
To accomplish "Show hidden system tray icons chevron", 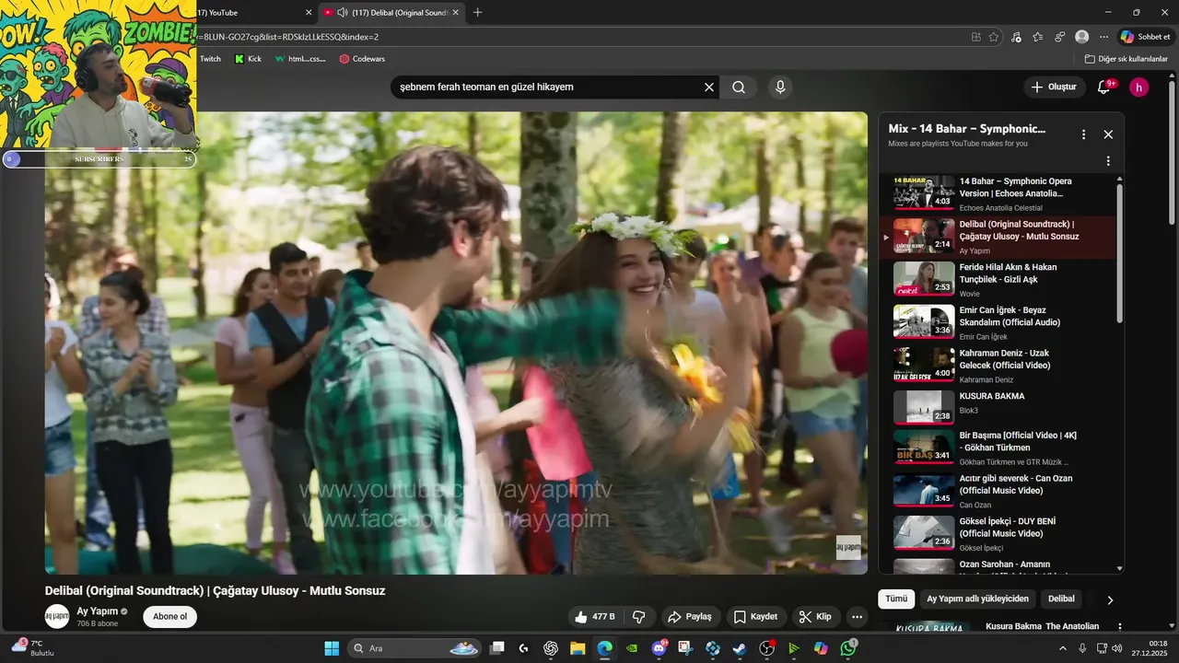I will click(x=1064, y=648).
